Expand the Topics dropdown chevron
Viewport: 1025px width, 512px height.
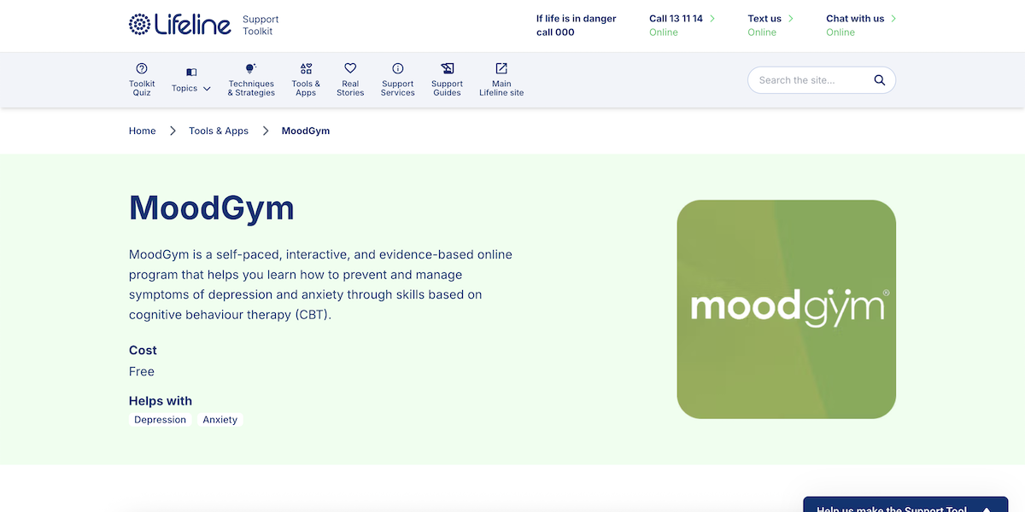[x=207, y=87]
